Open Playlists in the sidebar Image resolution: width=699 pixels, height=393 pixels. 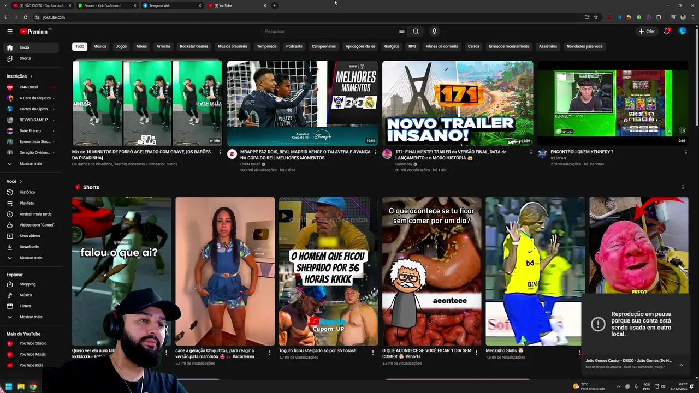click(30, 203)
